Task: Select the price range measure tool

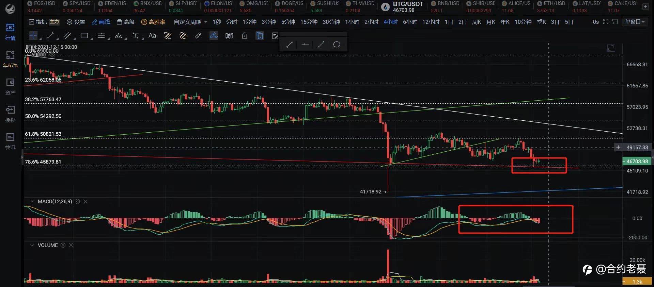Action: (135, 35)
